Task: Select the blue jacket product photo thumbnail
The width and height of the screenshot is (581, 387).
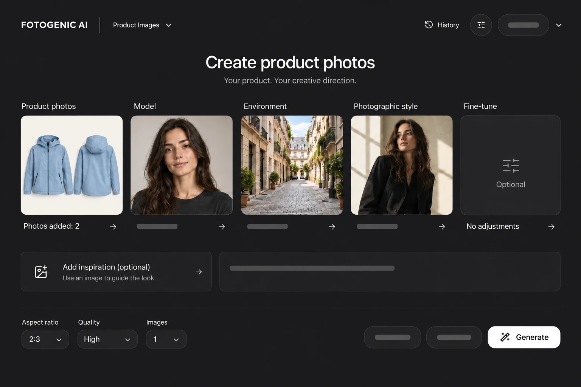Action: click(72, 165)
